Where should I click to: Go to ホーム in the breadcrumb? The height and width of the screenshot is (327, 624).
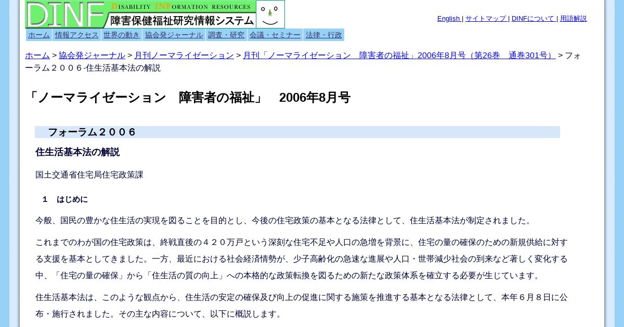(37, 56)
